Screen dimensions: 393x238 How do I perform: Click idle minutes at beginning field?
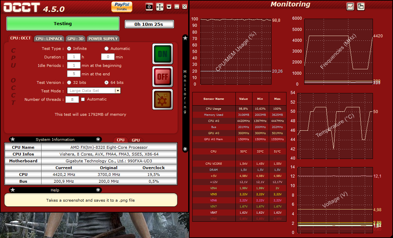pos(74,66)
